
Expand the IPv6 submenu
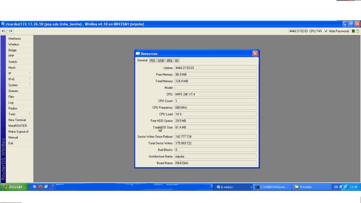point(19,79)
